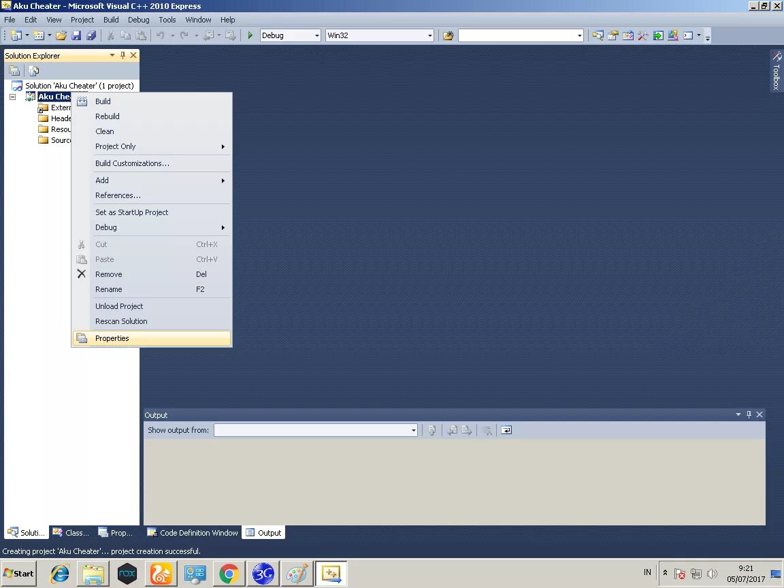784x588 pixels.
Task: Switch to the Property Manager tab
Action: click(116, 533)
